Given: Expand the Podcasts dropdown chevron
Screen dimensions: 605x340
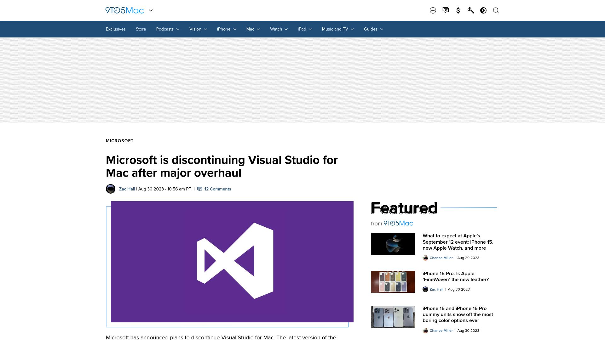Looking at the screenshot, I should point(178,29).
